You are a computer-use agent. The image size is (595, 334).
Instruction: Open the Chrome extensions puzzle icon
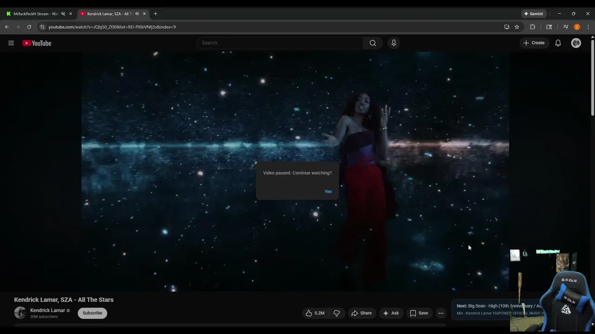pos(533,27)
